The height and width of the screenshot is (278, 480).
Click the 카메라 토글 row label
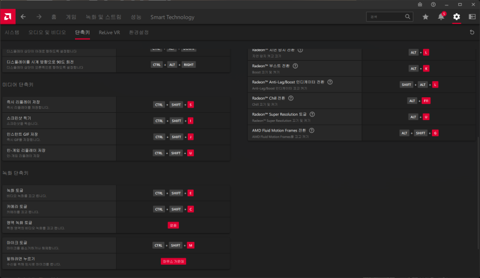tap(17, 207)
